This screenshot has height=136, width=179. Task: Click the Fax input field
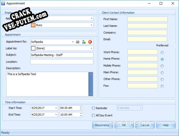point(143,86)
